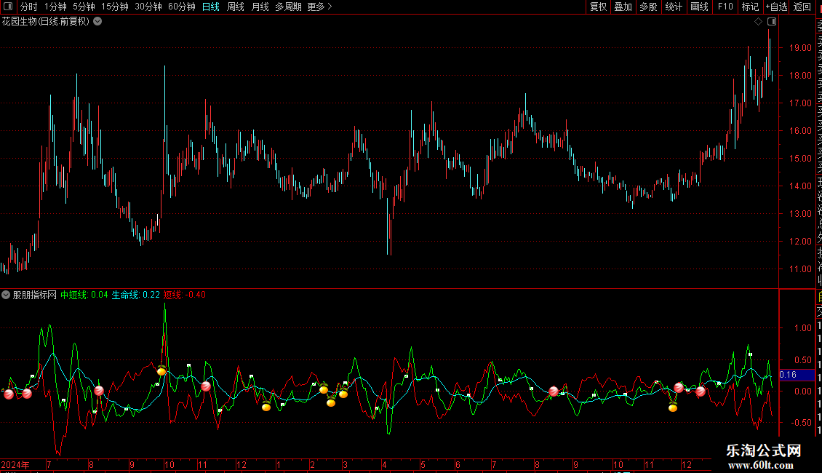Open the 统计 statistics tool
822x473 pixels.
(674, 7)
